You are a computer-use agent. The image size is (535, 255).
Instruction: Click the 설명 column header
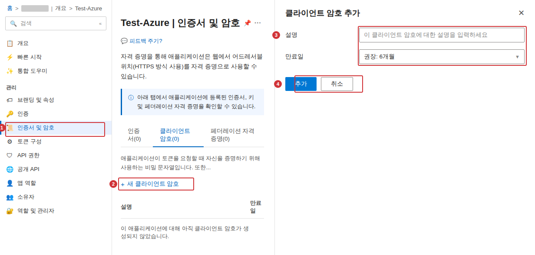tap(126, 207)
